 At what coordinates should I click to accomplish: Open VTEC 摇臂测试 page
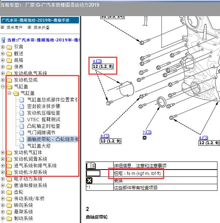43,120
